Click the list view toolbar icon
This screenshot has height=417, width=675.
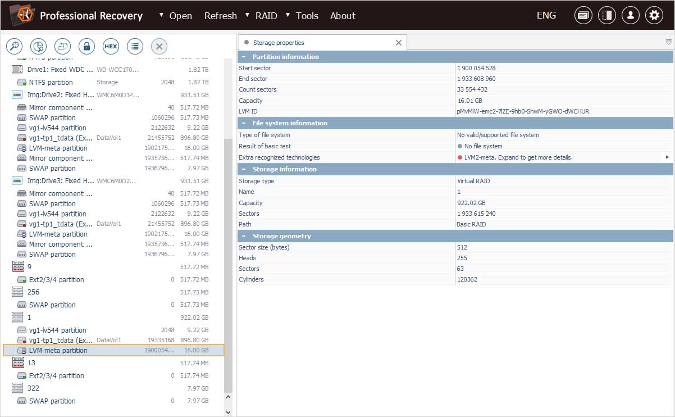click(135, 47)
